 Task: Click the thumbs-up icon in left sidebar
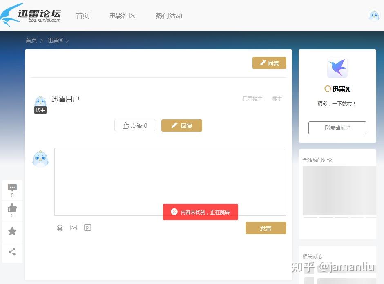[12, 208]
